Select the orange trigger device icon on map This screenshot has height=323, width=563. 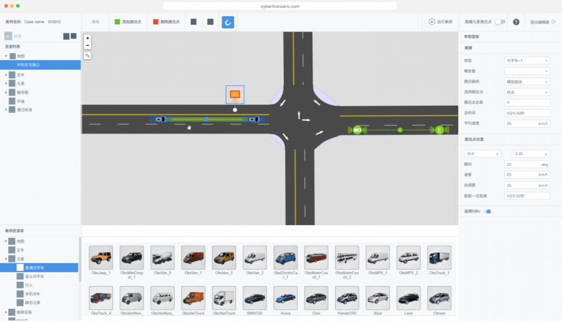pyautogui.click(x=235, y=94)
